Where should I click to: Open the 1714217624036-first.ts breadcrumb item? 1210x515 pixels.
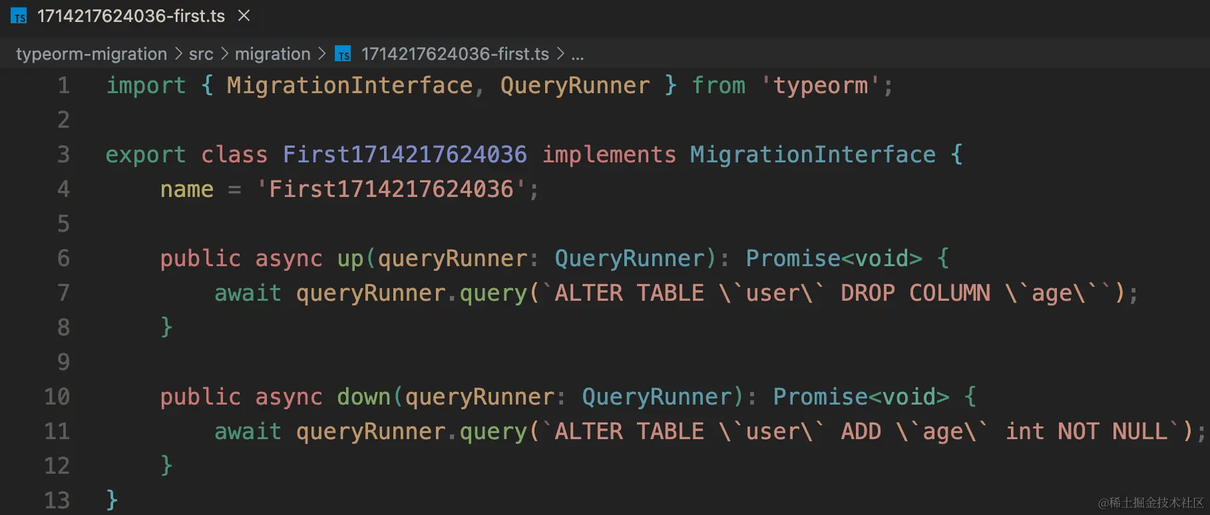455,54
